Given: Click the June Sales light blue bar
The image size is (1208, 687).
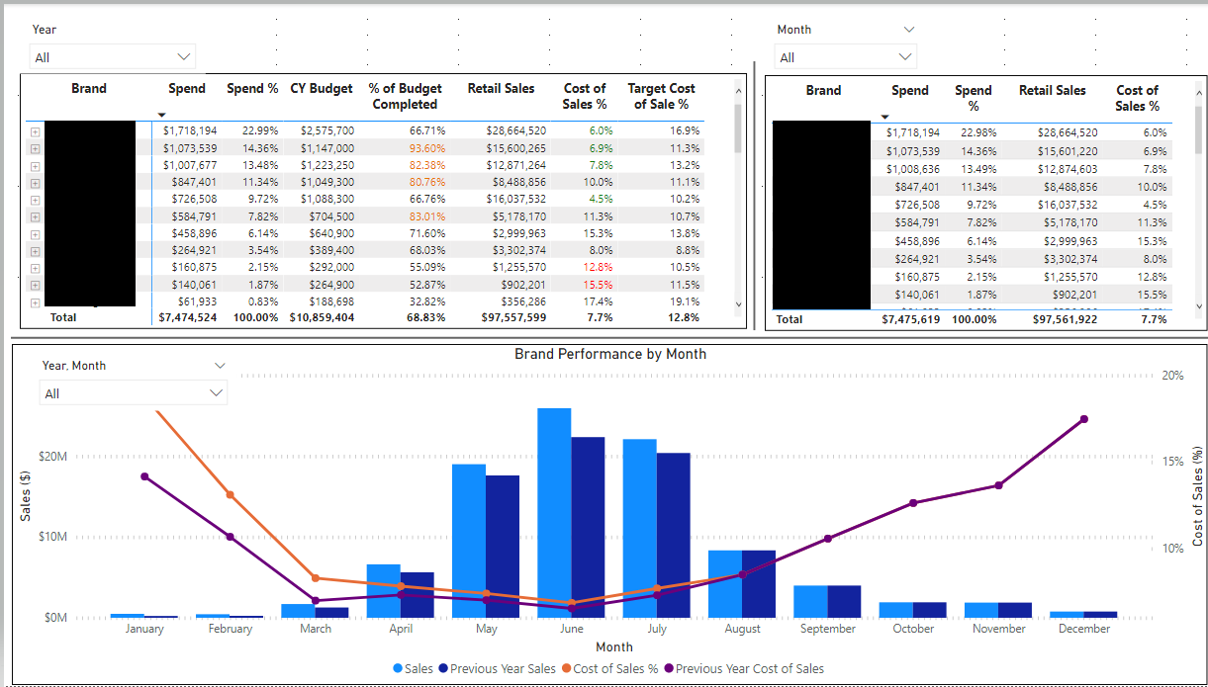Looking at the screenshot, I should 554,513.
